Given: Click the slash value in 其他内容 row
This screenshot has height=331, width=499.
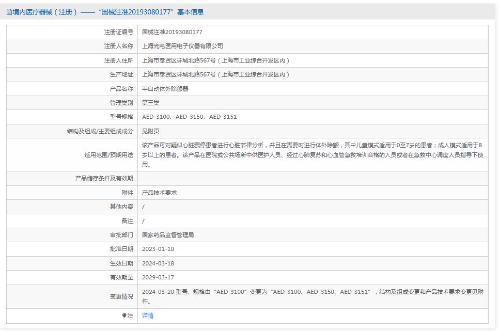Looking at the screenshot, I should 143,207.
